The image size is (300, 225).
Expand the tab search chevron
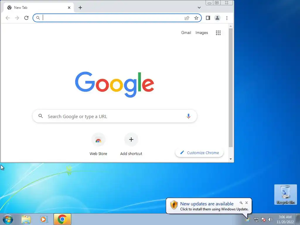(x=199, y=8)
